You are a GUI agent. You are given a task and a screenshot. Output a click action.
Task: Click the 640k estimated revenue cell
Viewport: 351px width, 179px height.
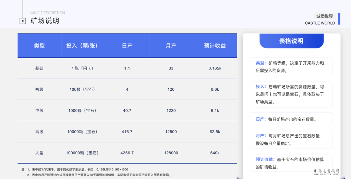215,153
